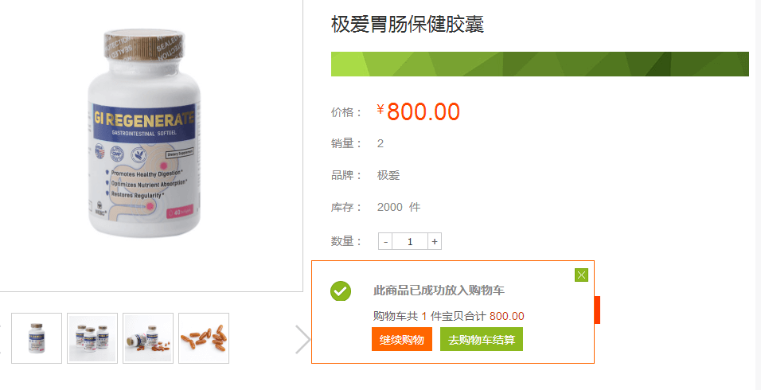Image resolution: width=761 pixels, height=390 pixels.
Task: Click the ¥800.00 price text
Action: (419, 111)
